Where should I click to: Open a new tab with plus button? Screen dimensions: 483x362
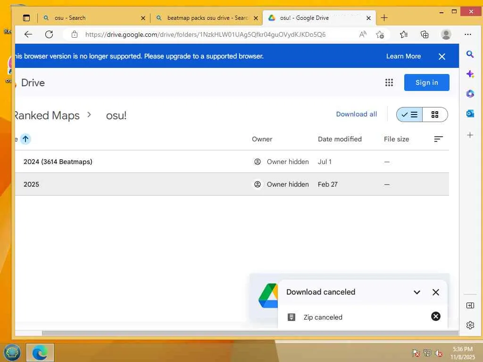point(384,18)
